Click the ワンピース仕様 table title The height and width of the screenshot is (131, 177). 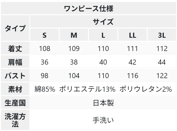[x=88, y=8]
